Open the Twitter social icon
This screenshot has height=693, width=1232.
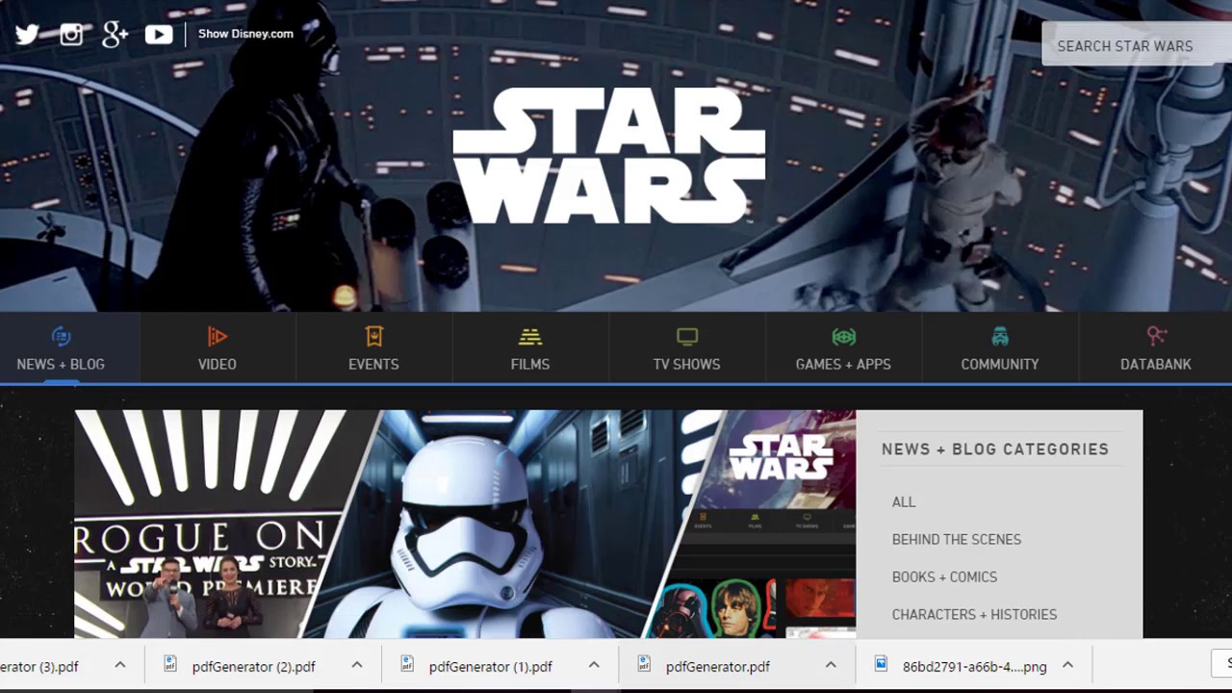tap(27, 35)
